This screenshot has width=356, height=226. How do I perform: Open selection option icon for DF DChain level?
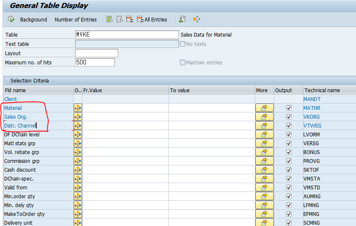point(78,134)
